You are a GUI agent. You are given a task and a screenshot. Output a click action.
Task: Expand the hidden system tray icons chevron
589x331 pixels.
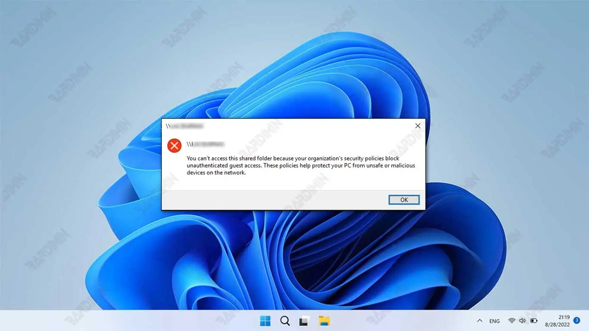479,321
